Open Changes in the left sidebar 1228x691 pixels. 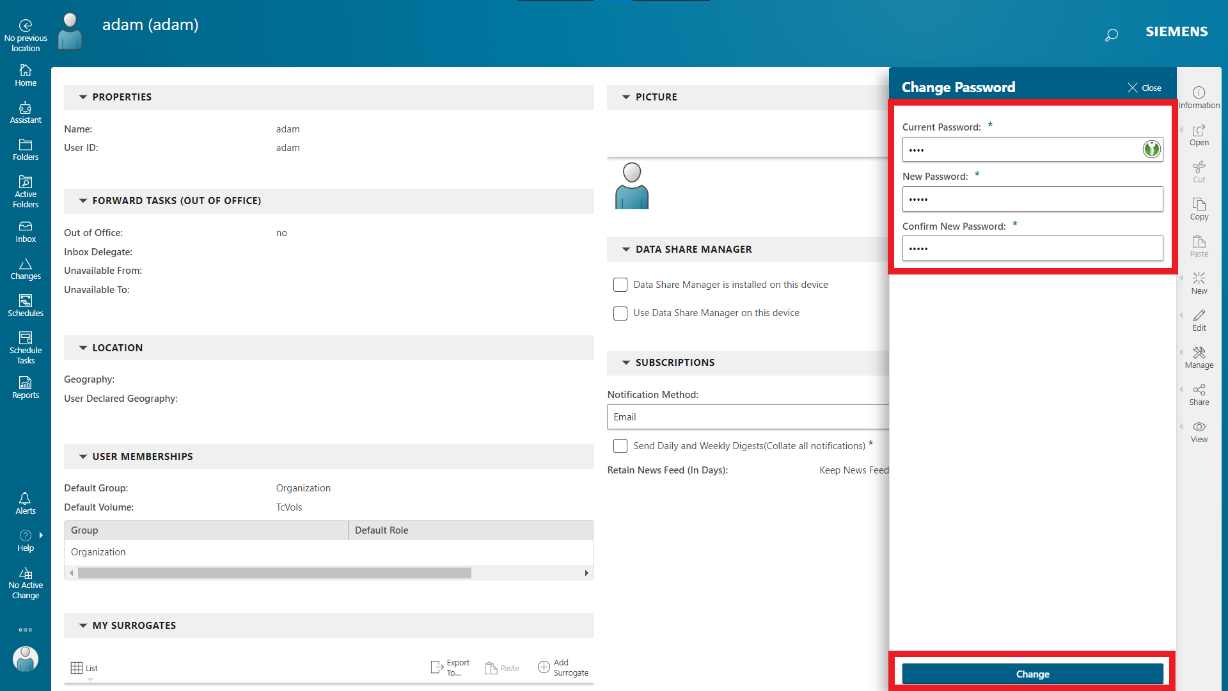click(x=26, y=269)
